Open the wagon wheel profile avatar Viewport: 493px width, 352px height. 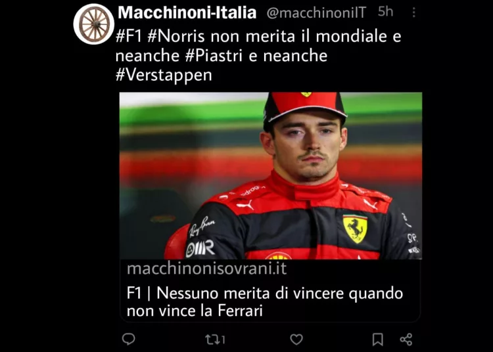coord(94,24)
